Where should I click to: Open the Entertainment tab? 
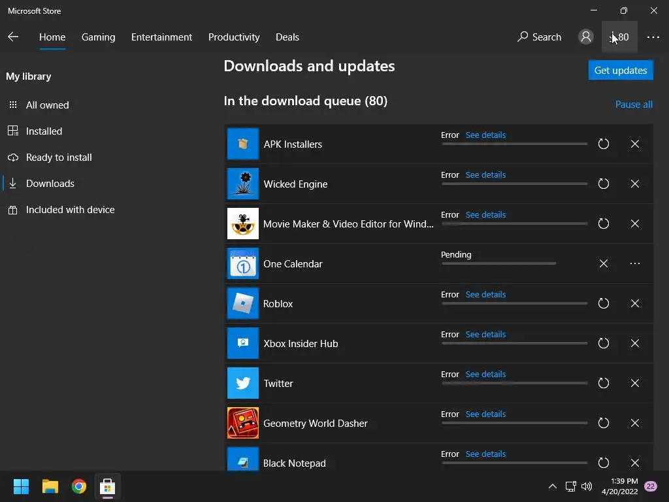[x=162, y=37]
